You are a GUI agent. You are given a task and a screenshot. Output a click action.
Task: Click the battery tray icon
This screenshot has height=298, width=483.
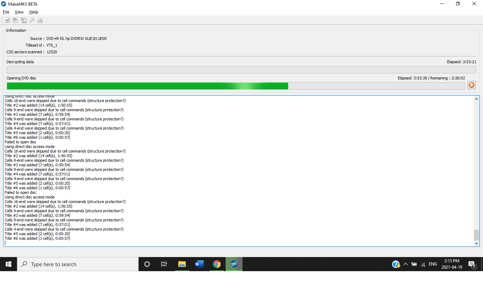(x=414, y=264)
